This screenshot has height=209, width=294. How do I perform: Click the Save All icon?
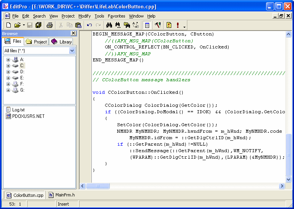click(39, 25)
